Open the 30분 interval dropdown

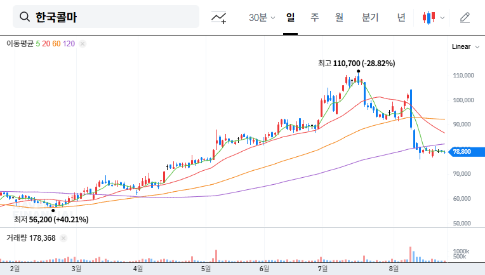(x=262, y=17)
